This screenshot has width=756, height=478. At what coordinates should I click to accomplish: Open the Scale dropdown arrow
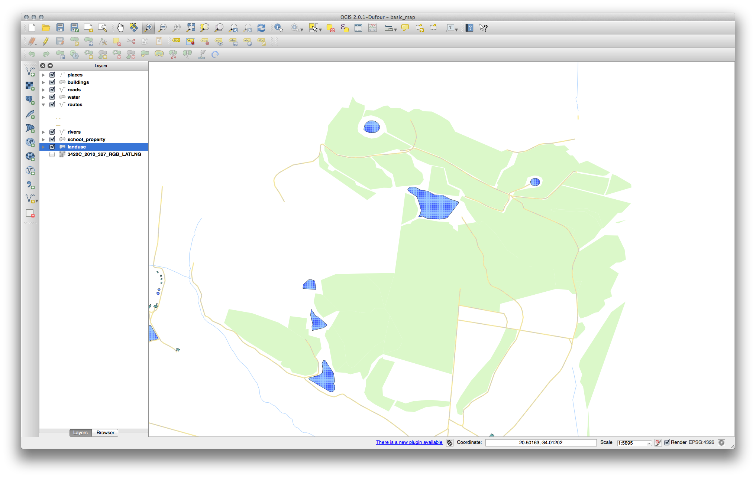pyautogui.click(x=649, y=443)
